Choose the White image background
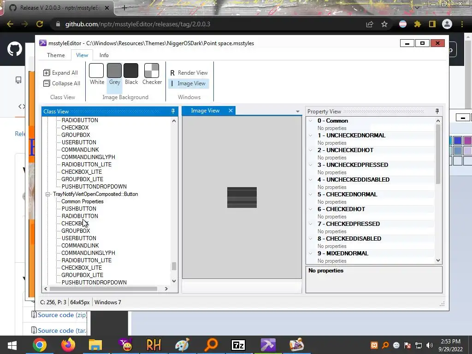 [97, 74]
